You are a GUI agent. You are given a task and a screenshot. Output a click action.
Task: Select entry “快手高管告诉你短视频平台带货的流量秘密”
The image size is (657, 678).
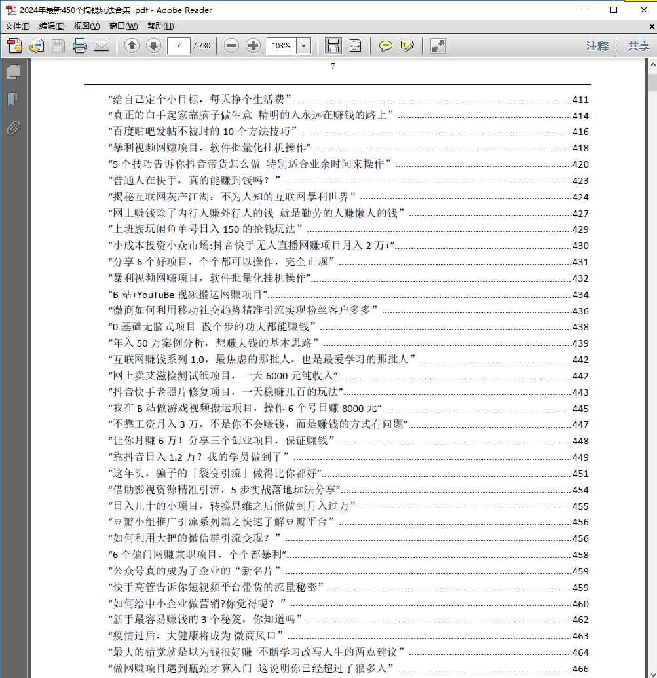click(348, 588)
